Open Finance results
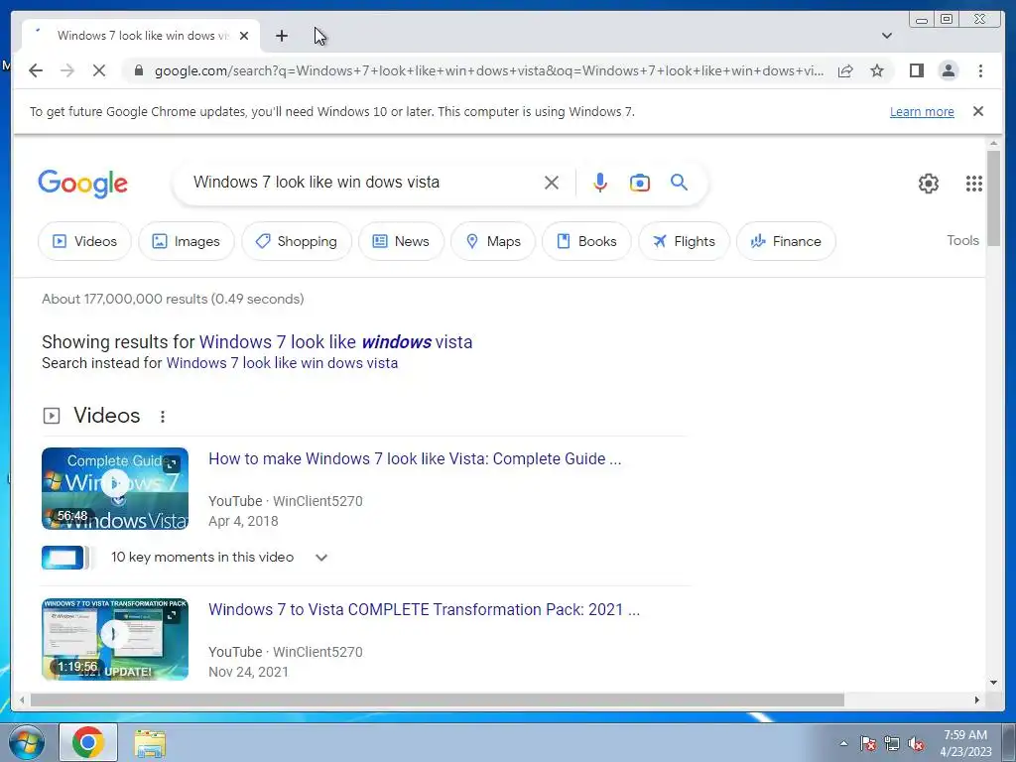The image size is (1016, 762). (786, 241)
